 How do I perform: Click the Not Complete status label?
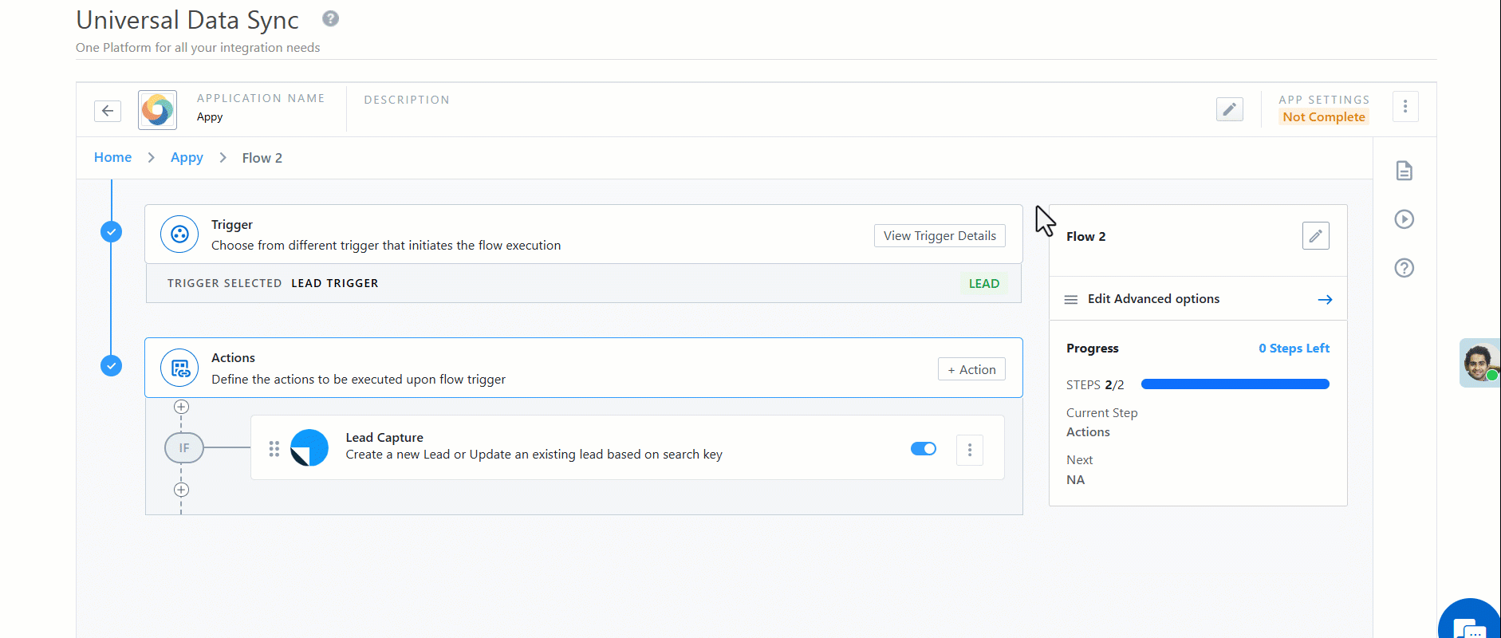(x=1324, y=116)
